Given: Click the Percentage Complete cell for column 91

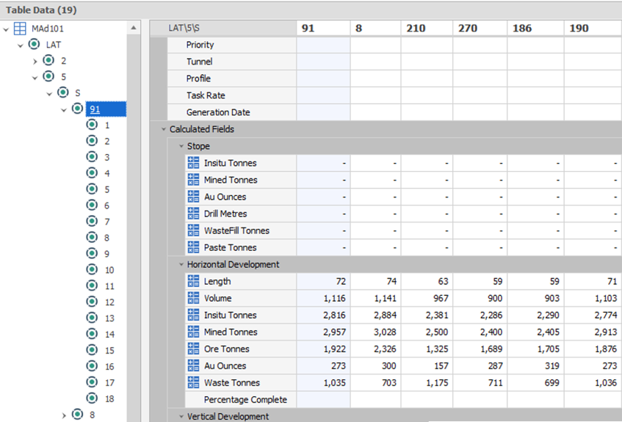Looking at the screenshot, I should point(323,399).
